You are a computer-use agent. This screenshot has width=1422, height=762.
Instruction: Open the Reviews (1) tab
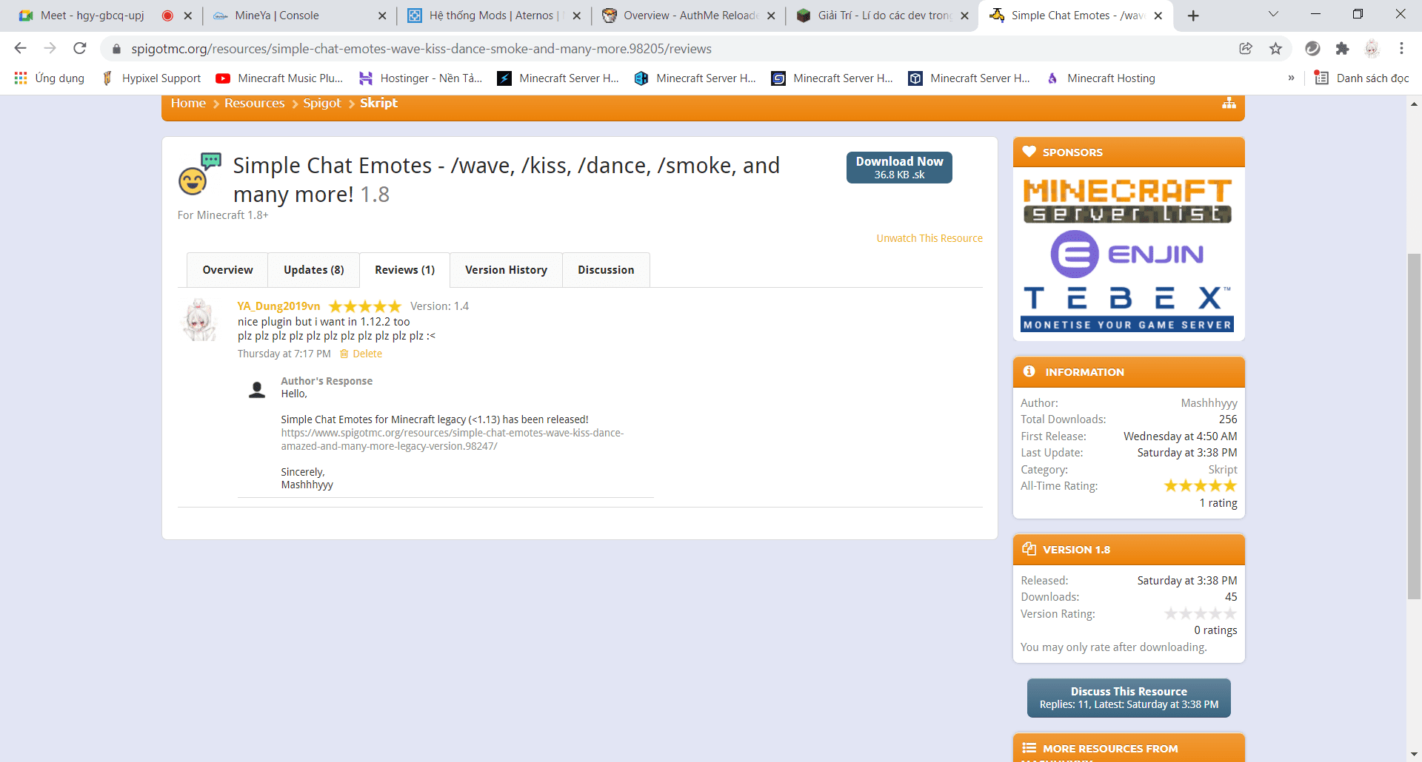404,270
